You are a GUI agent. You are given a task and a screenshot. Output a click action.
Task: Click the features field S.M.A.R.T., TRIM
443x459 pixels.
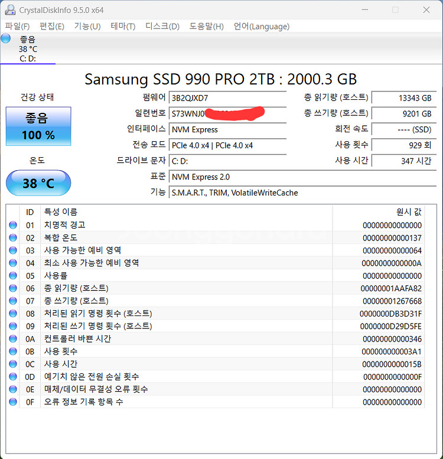click(302, 193)
